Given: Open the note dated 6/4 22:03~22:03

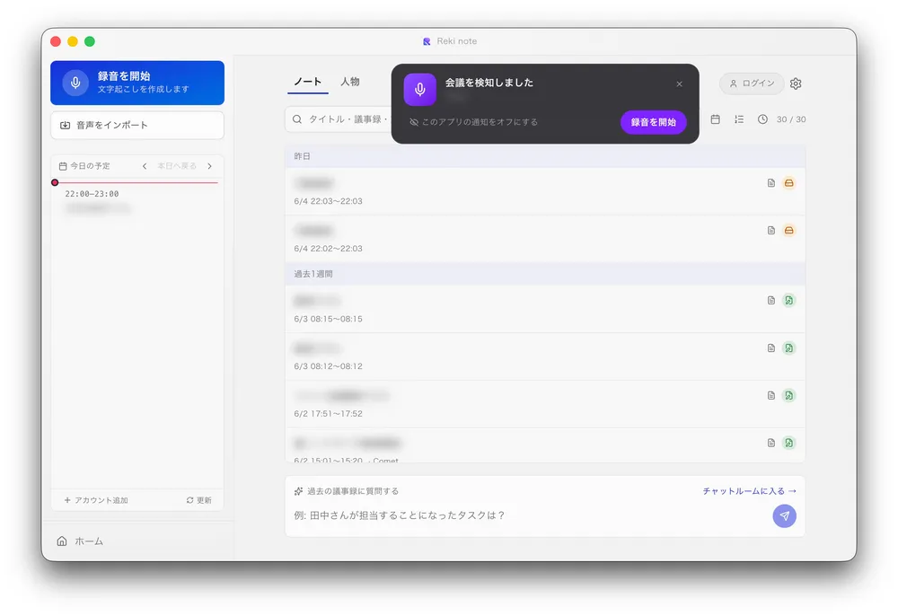Looking at the screenshot, I should click(545, 191).
